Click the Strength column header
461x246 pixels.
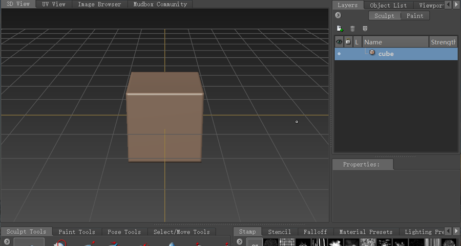point(443,42)
